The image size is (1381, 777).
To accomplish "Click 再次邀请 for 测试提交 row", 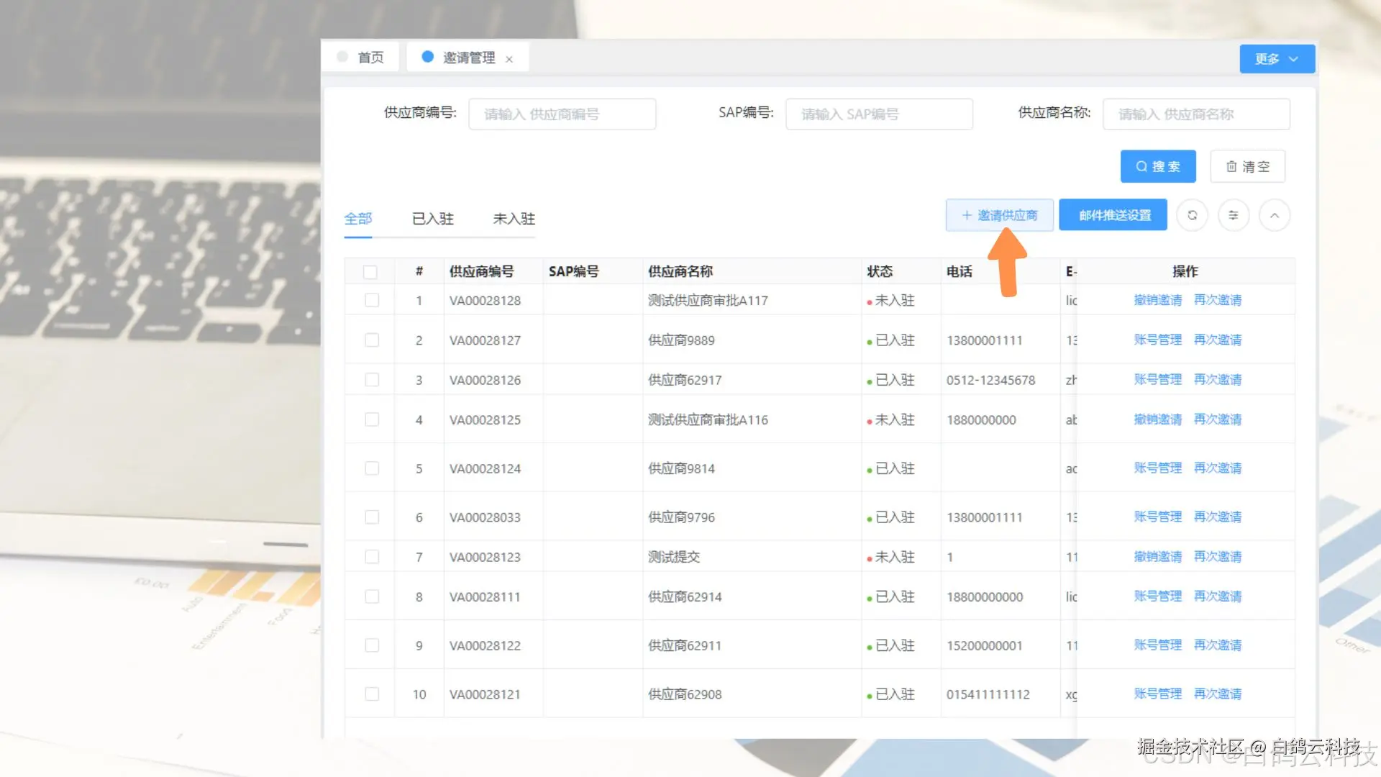I will [x=1217, y=557].
